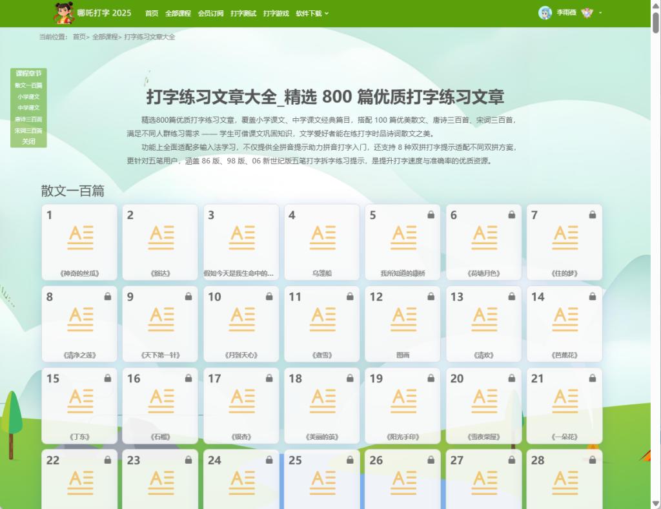Open article 1 《神奇的丝瓜》 text icon
The width and height of the screenshot is (661, 509).
click(80, 237)
